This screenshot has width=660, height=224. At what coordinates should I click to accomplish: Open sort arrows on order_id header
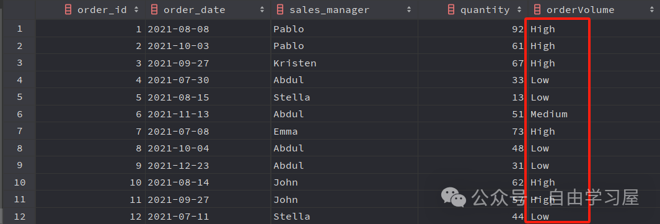(x=136, y=10)
